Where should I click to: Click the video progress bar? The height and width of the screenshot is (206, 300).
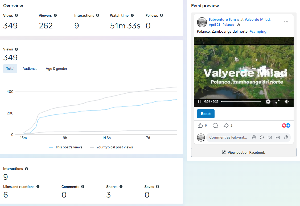241,101
